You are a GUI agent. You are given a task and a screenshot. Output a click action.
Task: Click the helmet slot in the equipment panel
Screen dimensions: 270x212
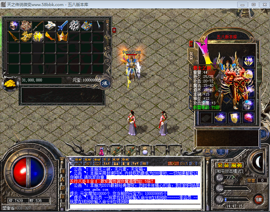[x=248, y=61]
